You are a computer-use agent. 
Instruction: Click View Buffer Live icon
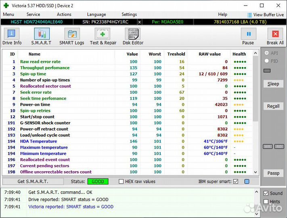pos(250,15)
